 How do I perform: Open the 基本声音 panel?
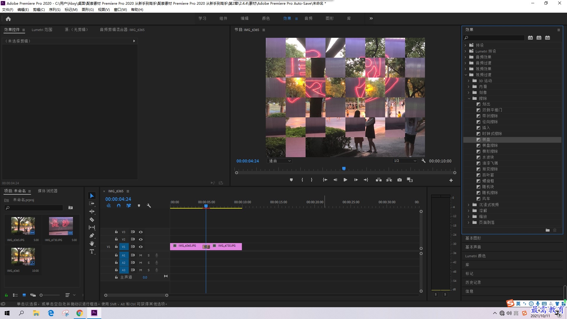point(473,247)
